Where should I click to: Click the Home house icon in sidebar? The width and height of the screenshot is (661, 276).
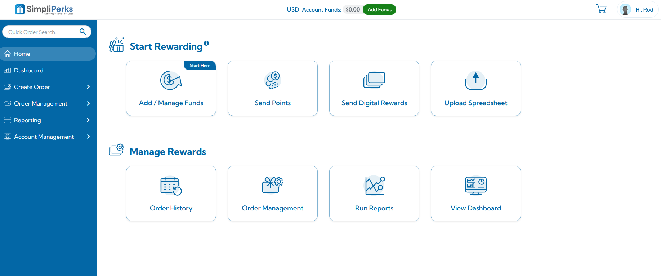pyautogui.click(x=8, y=54)
